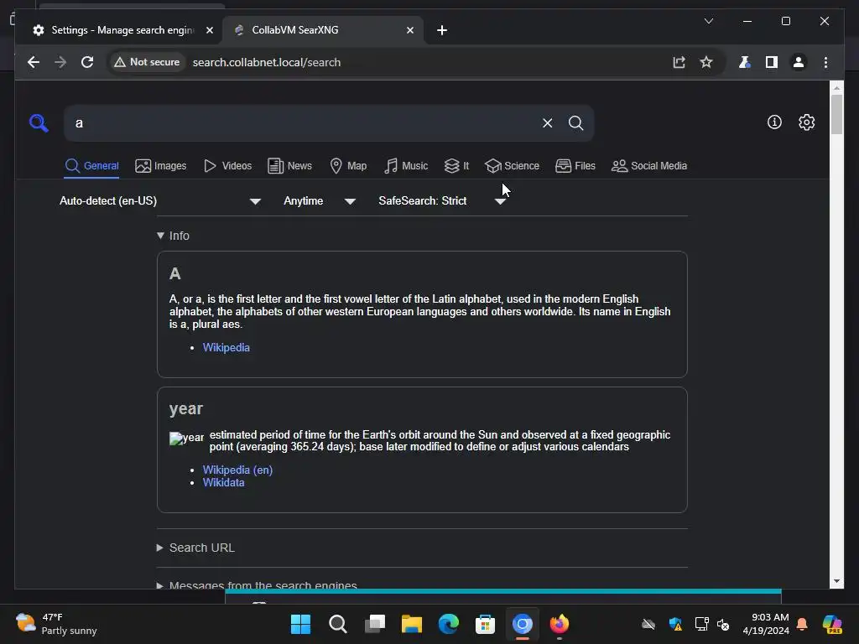Open a new browser tab
The width and height of the screenshot is (859, 644).
(x=442, y=30)
